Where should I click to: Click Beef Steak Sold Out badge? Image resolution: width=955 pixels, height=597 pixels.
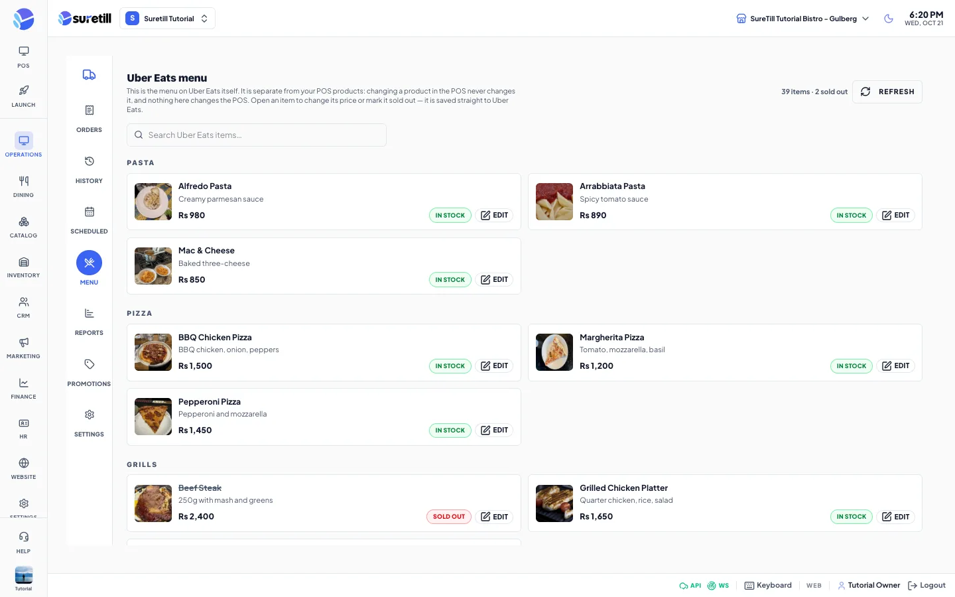449,517
